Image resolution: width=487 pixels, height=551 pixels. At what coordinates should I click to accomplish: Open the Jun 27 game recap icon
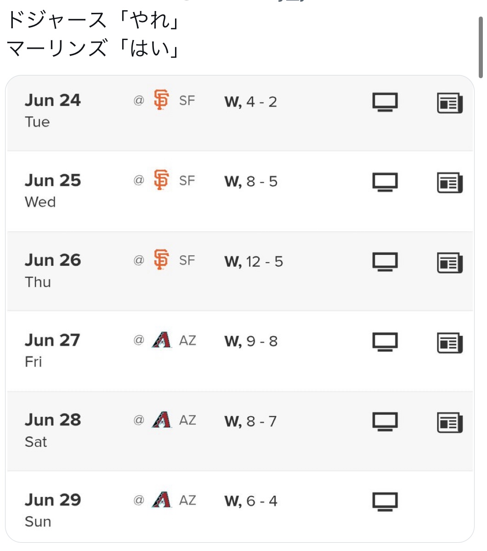pos(450,342)
